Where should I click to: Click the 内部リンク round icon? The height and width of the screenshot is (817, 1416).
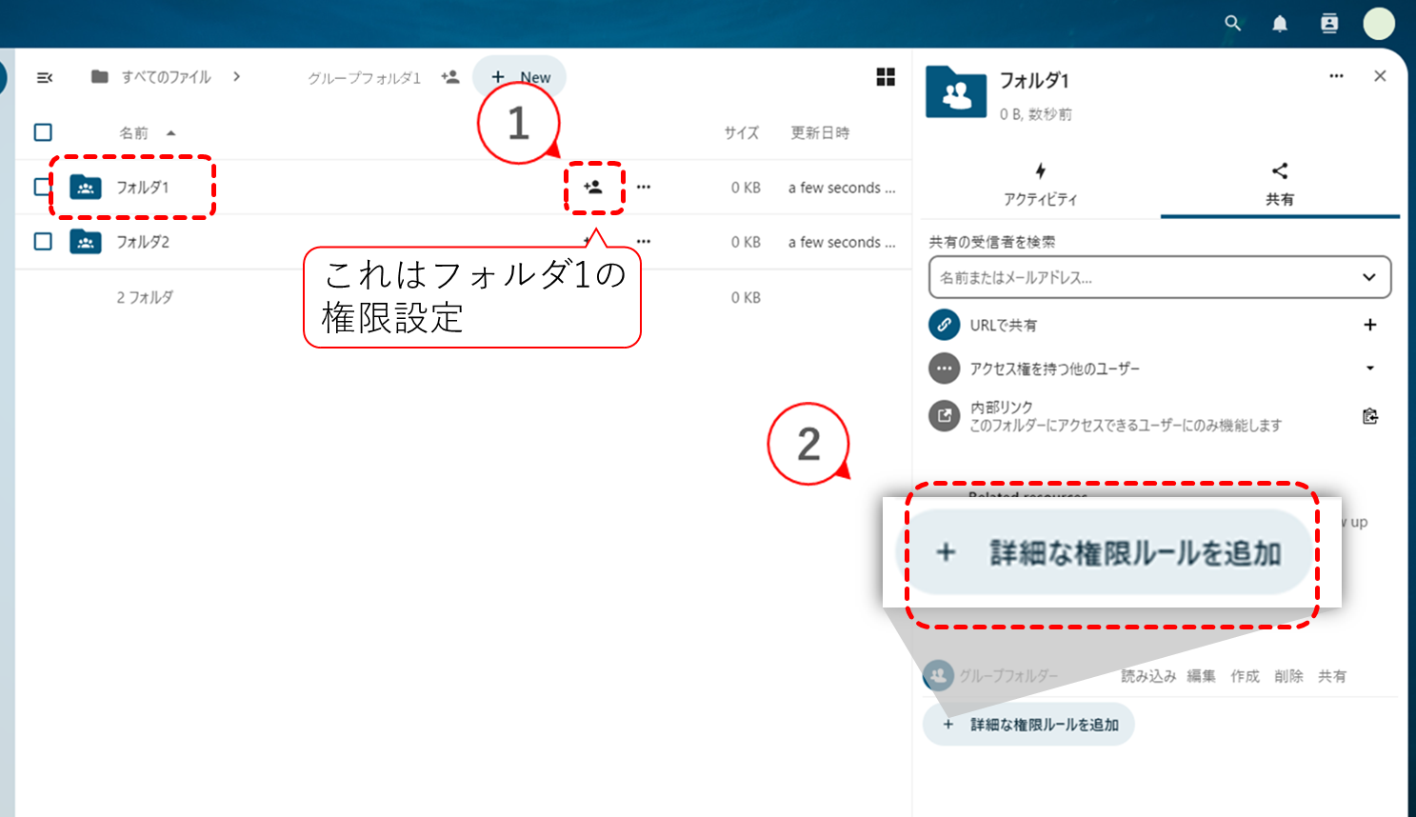[944, 416]
